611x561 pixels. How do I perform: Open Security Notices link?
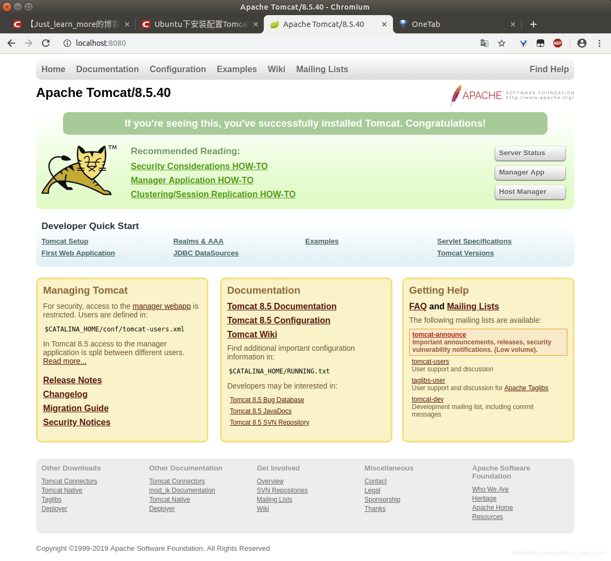77,422
